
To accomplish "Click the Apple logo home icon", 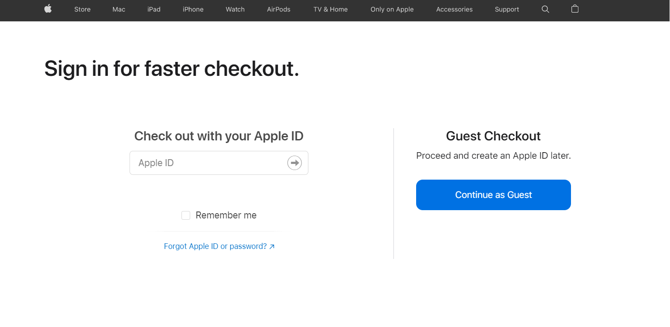I will click(x=48, y=9).
